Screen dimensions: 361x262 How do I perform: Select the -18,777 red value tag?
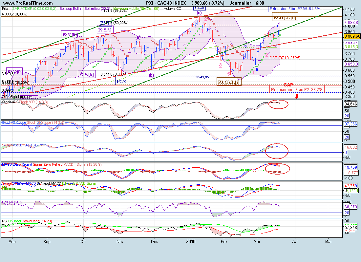click(351, 173)
